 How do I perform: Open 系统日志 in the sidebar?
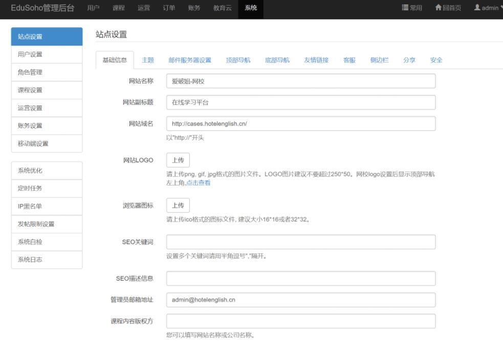pyautogui.click(x=47, y=259)
